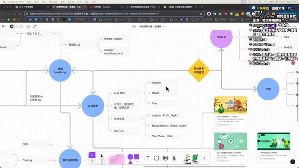Select the 其它延伸知識 circle node
This screenshot has width=299, height=168.
[70, 159]
